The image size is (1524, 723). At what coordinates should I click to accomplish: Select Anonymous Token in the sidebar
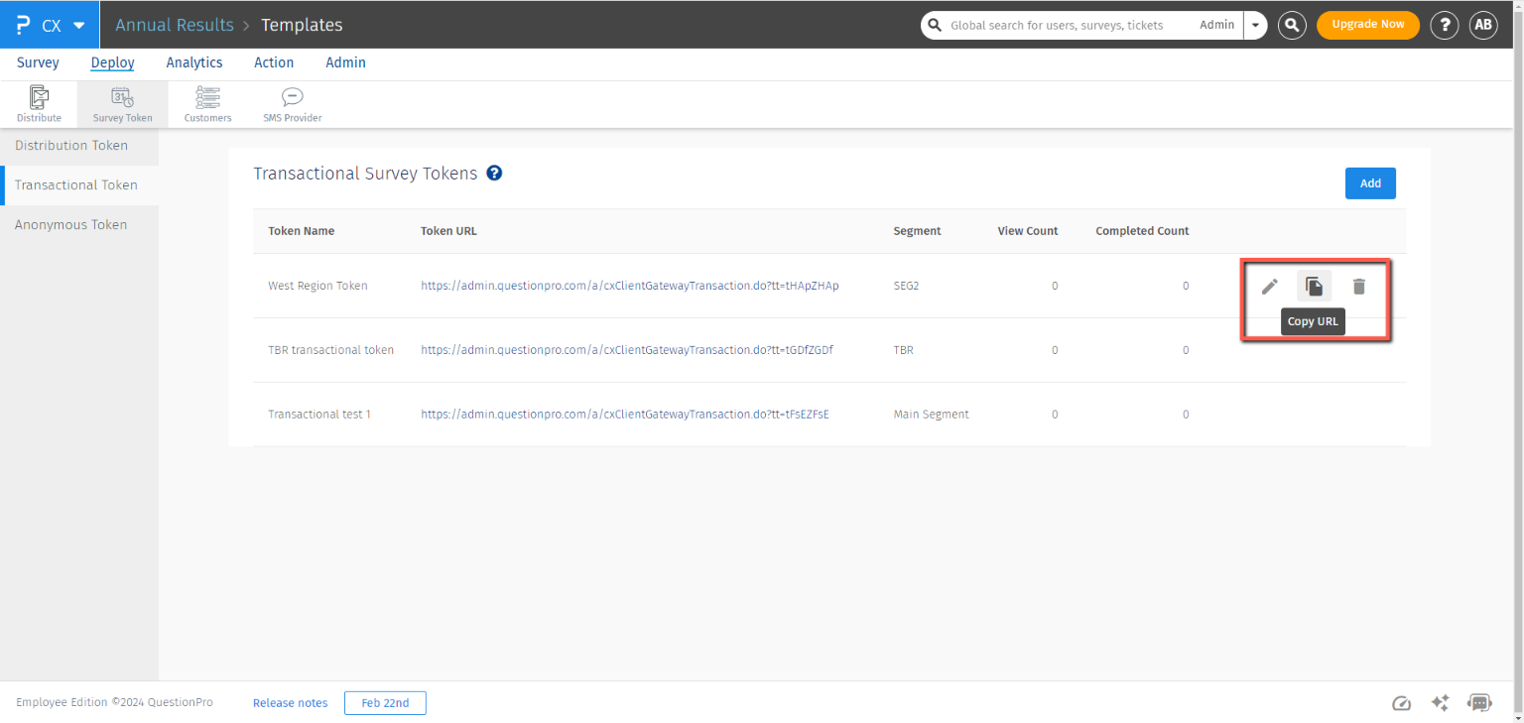pos(71,225)
